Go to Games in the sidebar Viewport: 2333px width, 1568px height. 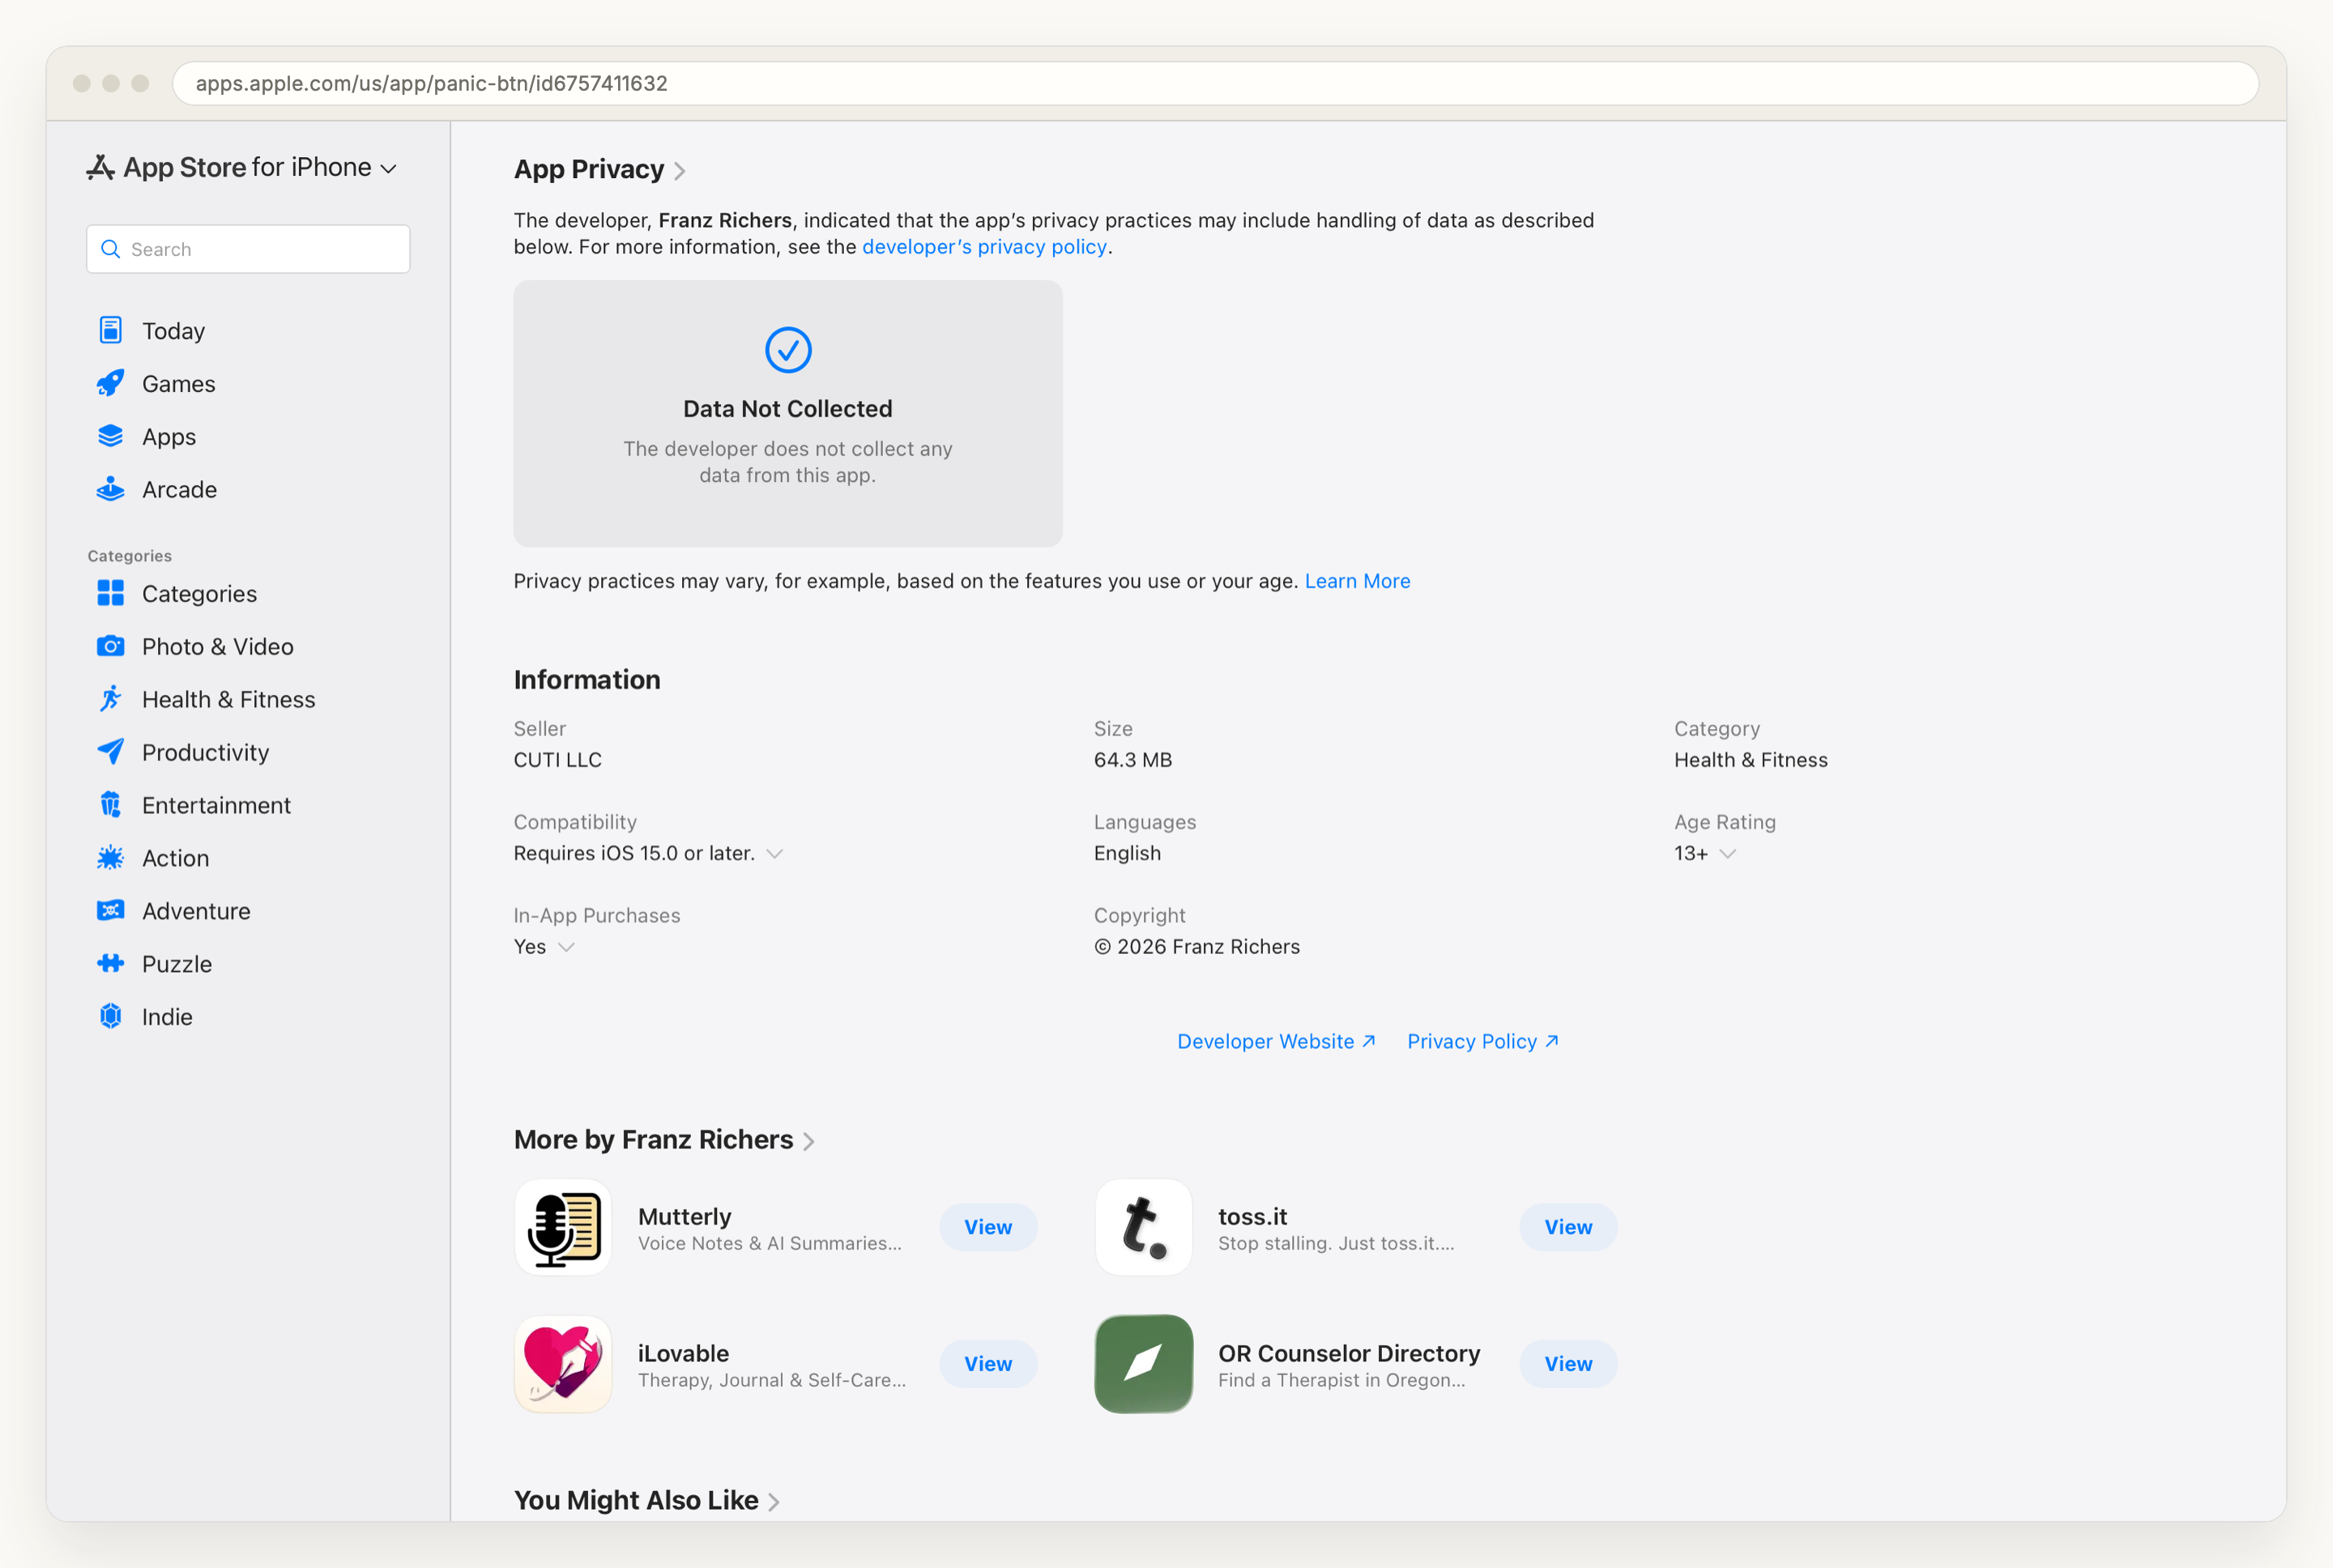179,384
